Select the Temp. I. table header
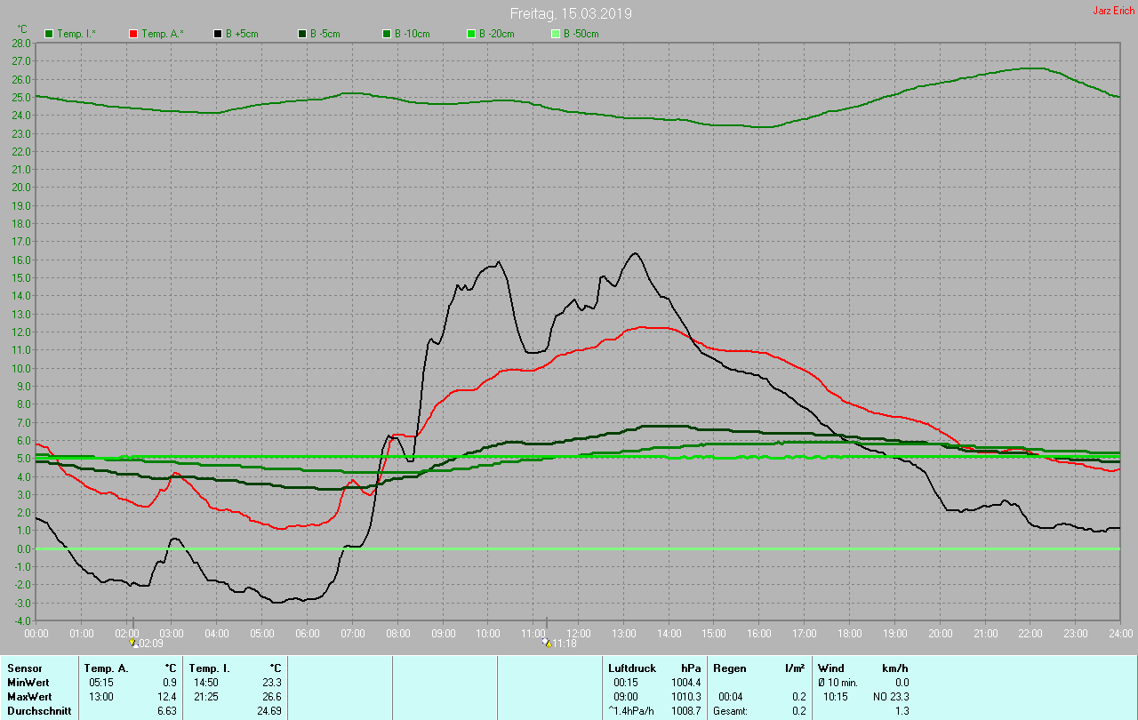Image resolution: width=1138 pixels, height=720 pixels. [x=209, y=668]
